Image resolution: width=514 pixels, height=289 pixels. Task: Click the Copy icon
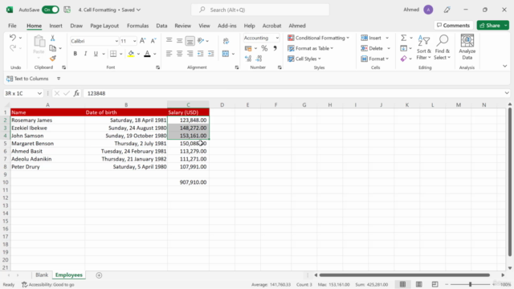[52, 48]
